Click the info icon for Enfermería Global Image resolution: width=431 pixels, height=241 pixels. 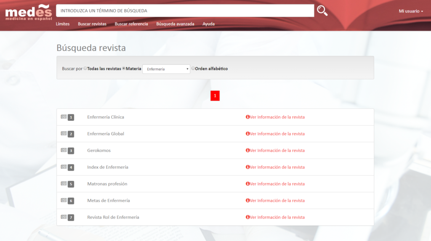(247, 134)
